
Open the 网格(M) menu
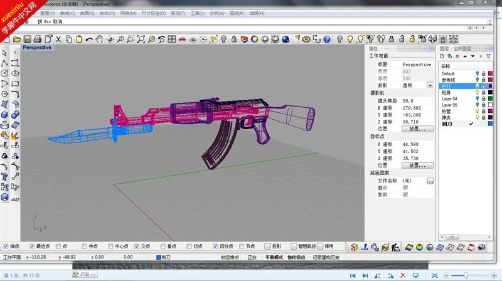coord(128,13)
